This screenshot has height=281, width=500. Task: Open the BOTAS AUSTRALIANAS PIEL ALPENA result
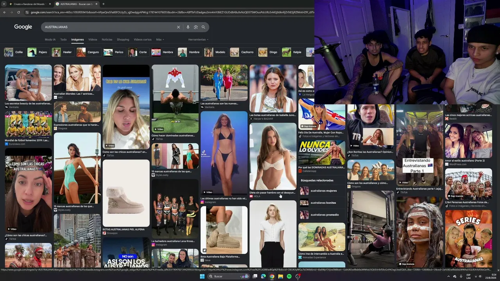pos(126,194)
